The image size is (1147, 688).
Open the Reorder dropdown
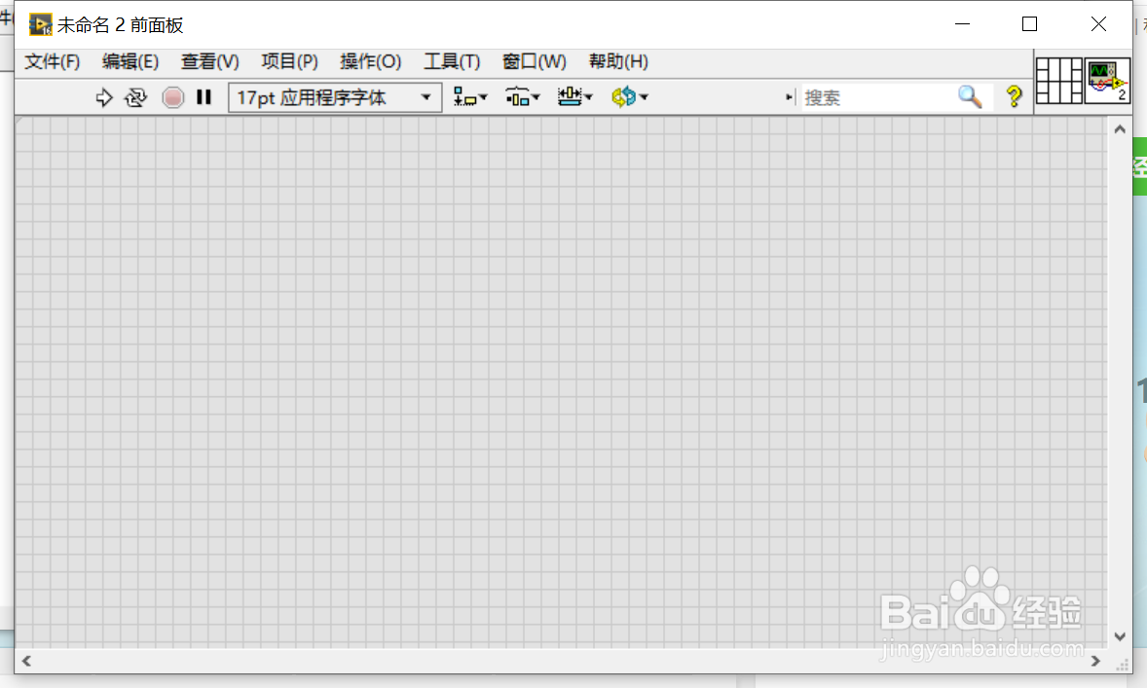click(x=629, y=97)
